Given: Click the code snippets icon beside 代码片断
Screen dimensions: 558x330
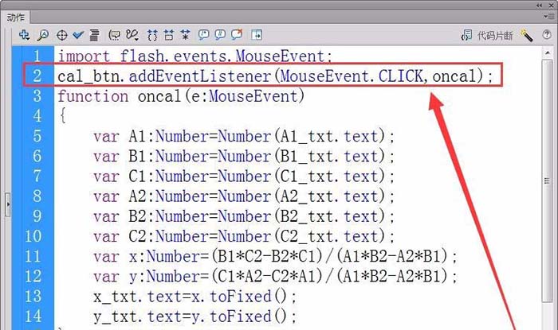Looking at the screenshot, I should (x=466, y=35).
